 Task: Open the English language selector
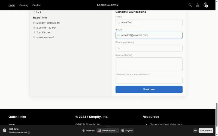tap(127, 131)
